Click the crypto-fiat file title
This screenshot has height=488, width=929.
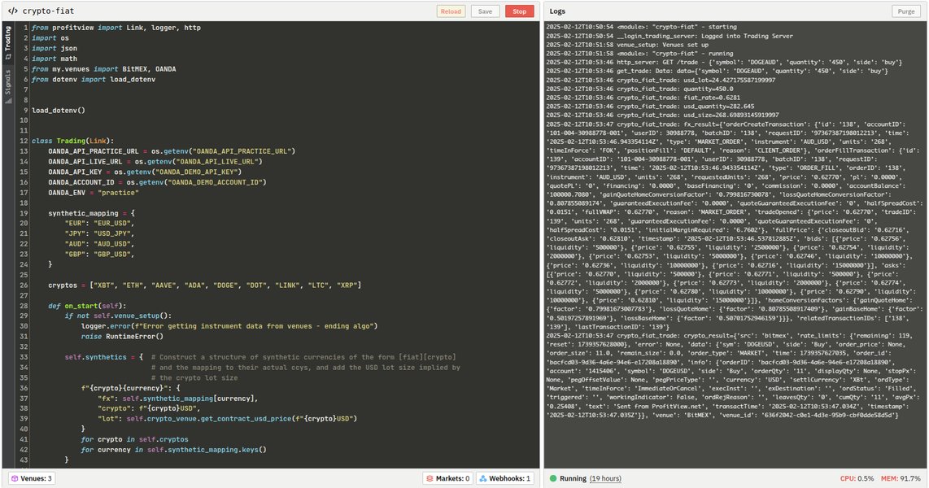click(x=49, y=11)
